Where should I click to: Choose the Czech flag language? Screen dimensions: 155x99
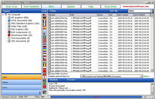44,59
